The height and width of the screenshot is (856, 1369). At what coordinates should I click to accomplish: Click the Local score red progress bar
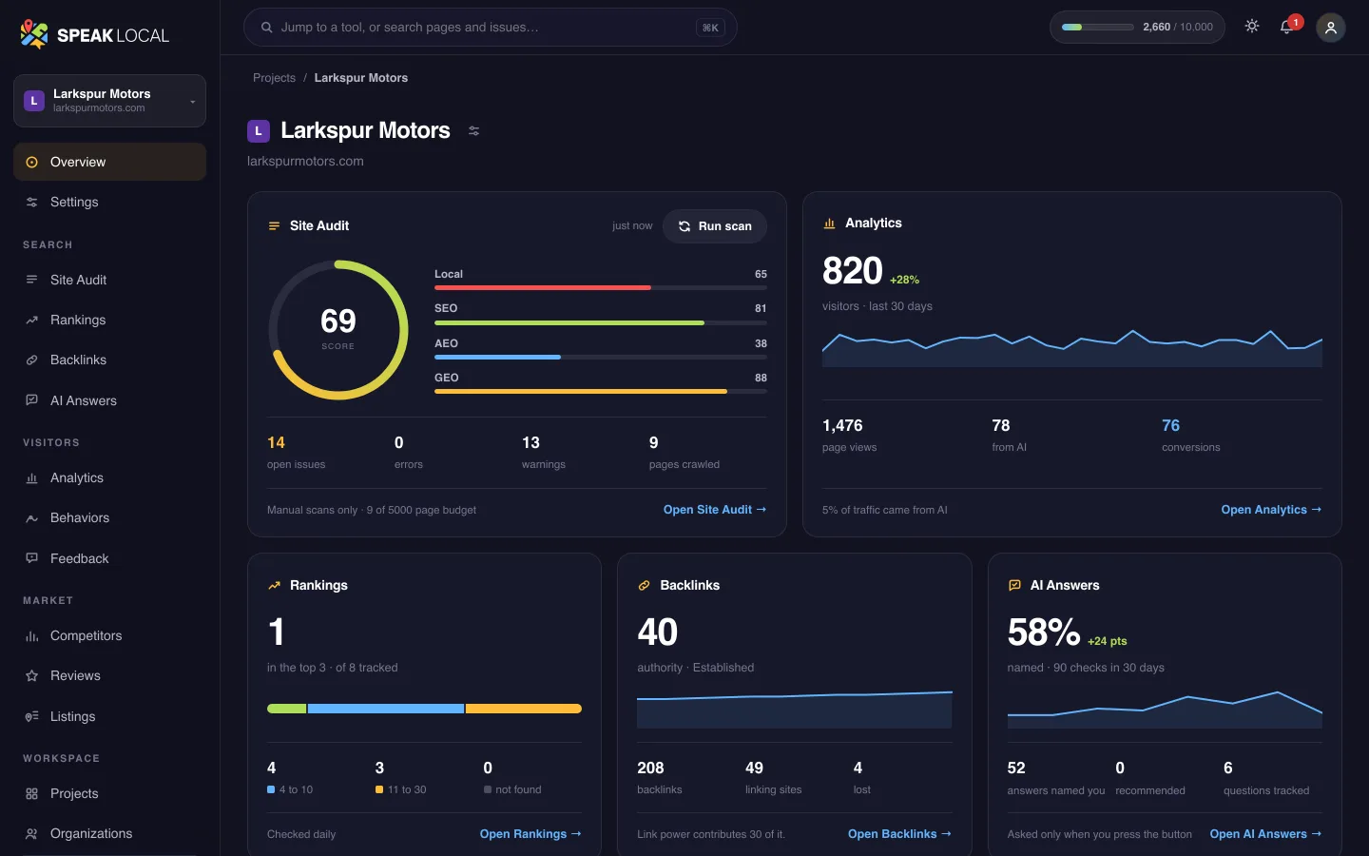click(601, 287)
